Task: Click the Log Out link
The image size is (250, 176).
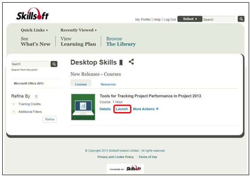Action: [170, 20]
